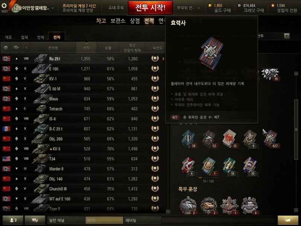Click the medals panel vertical scrollbar handle

click(x=296, y=130)
